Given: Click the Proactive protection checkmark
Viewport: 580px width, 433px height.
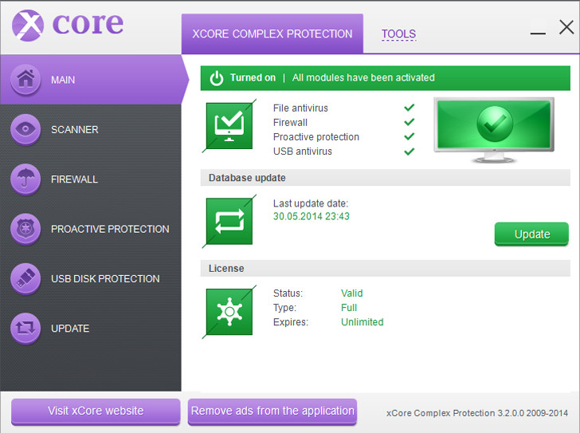Looking at the screenshot, I should pos(410,136).
